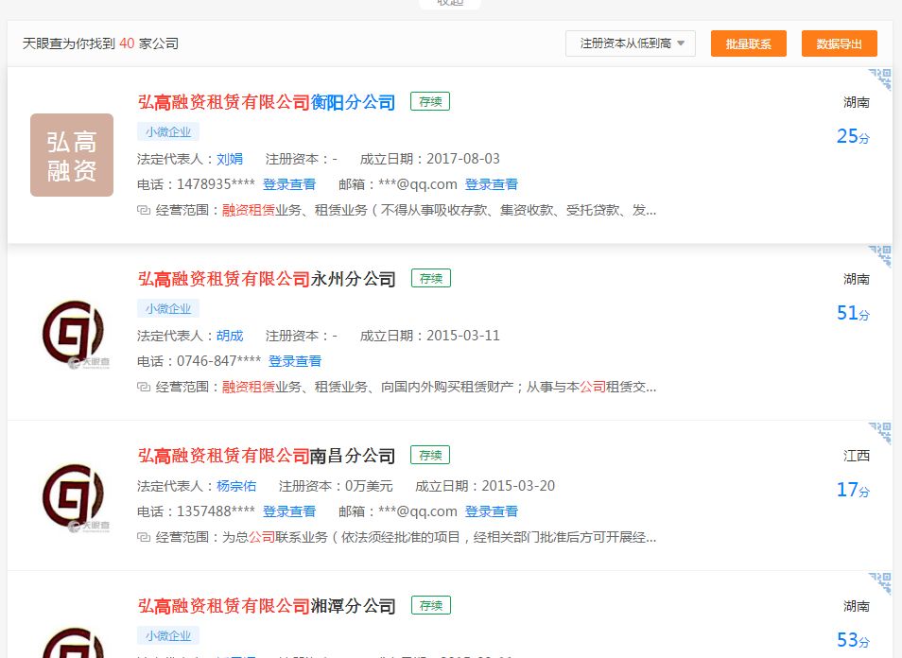The image size is (902, 658).
Task: Click the logo thumbnail of 永州分公司
Action: click(73, 334)
